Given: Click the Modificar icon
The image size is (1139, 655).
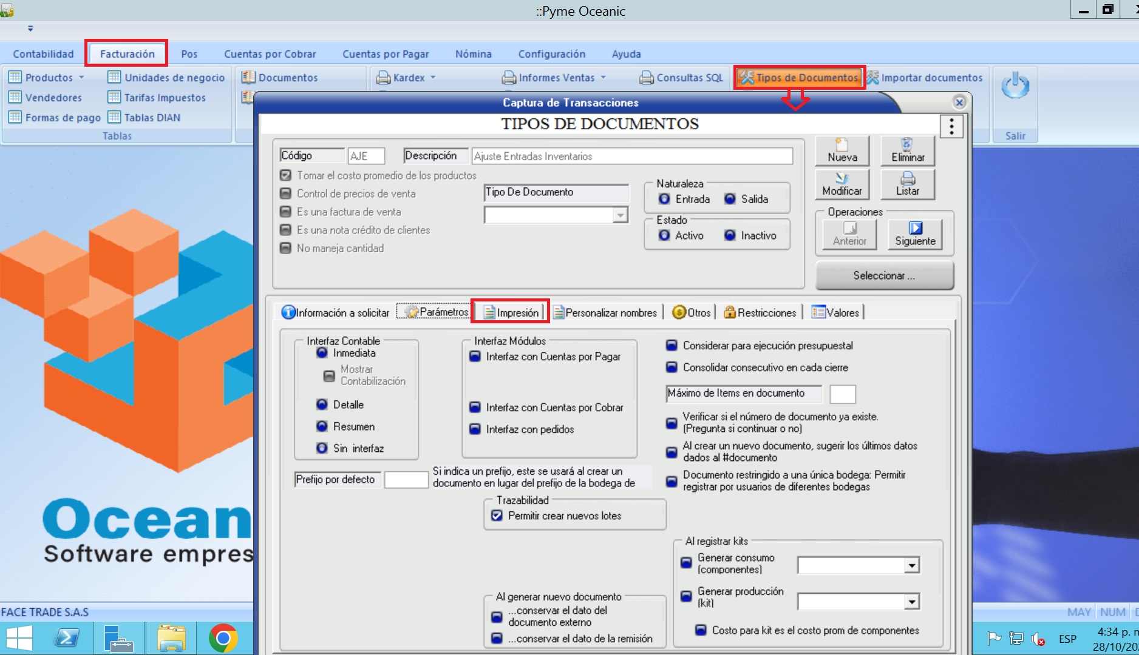Looking at the screenshot, I should click(842, 178).
